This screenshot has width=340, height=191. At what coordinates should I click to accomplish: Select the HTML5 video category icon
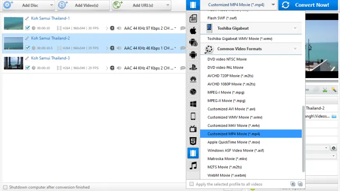193,141
